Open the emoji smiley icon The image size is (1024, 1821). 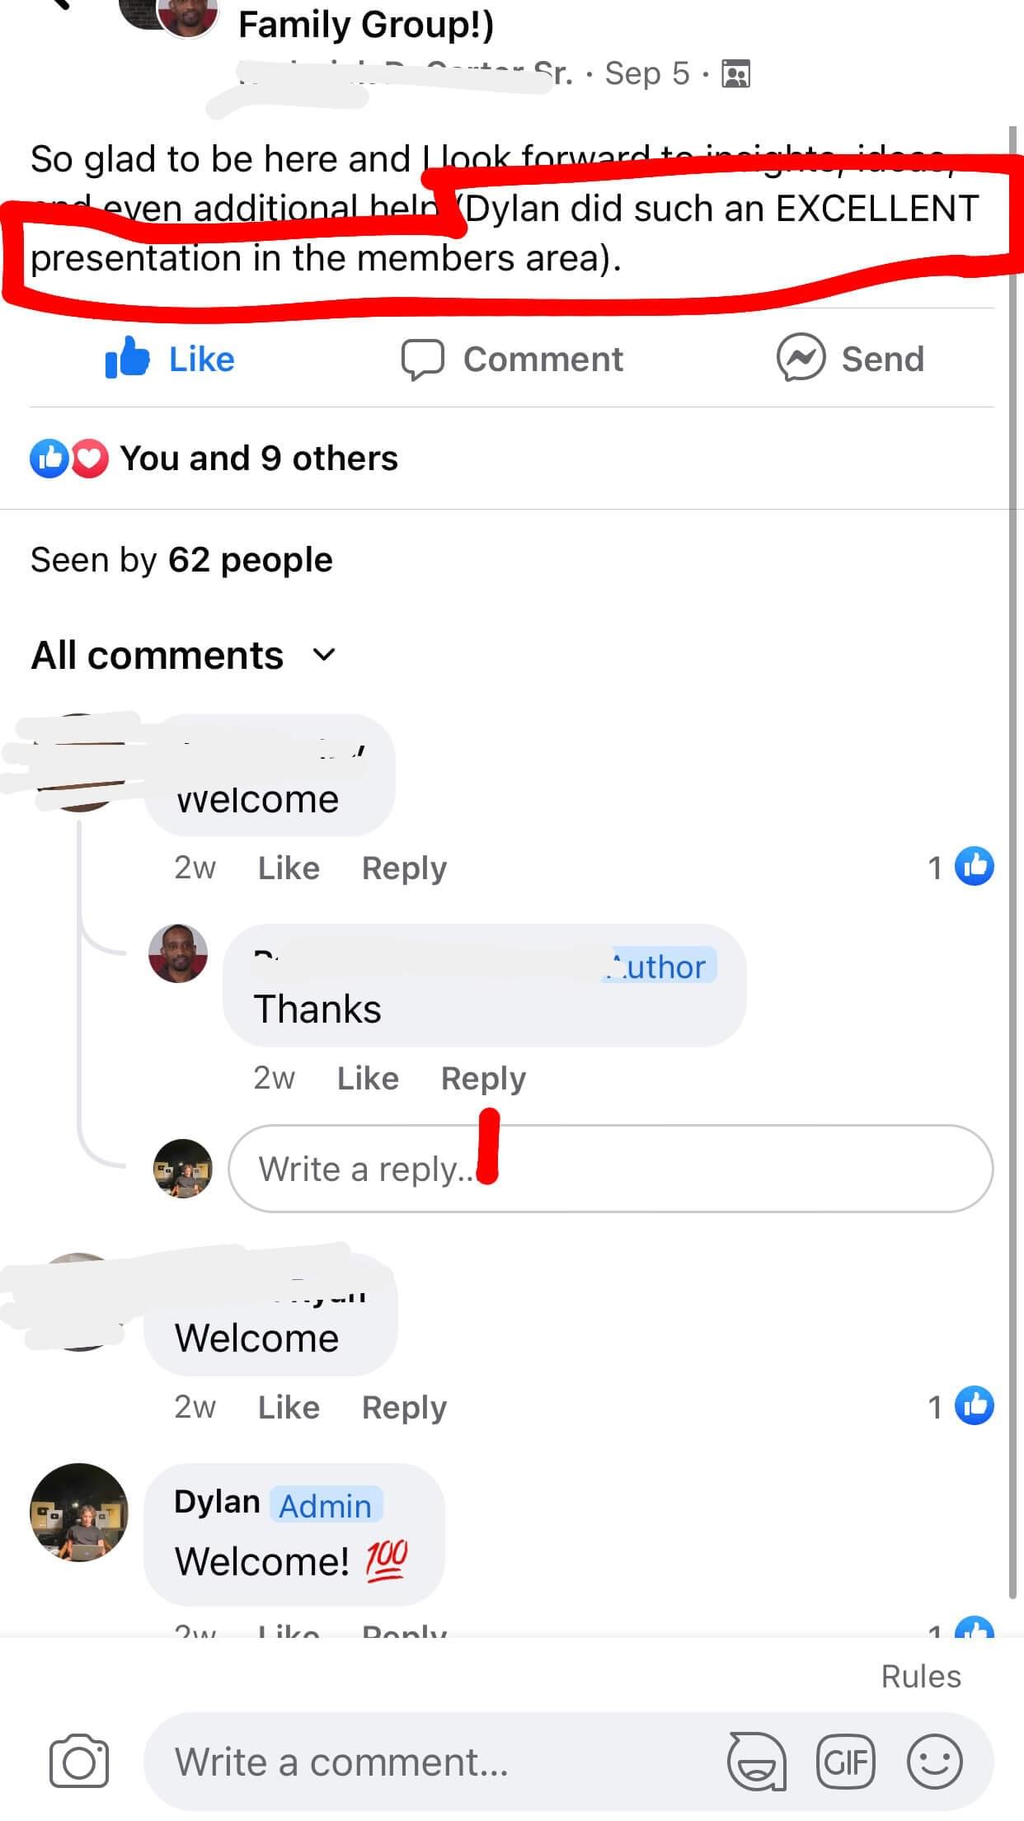point(935,1762)
